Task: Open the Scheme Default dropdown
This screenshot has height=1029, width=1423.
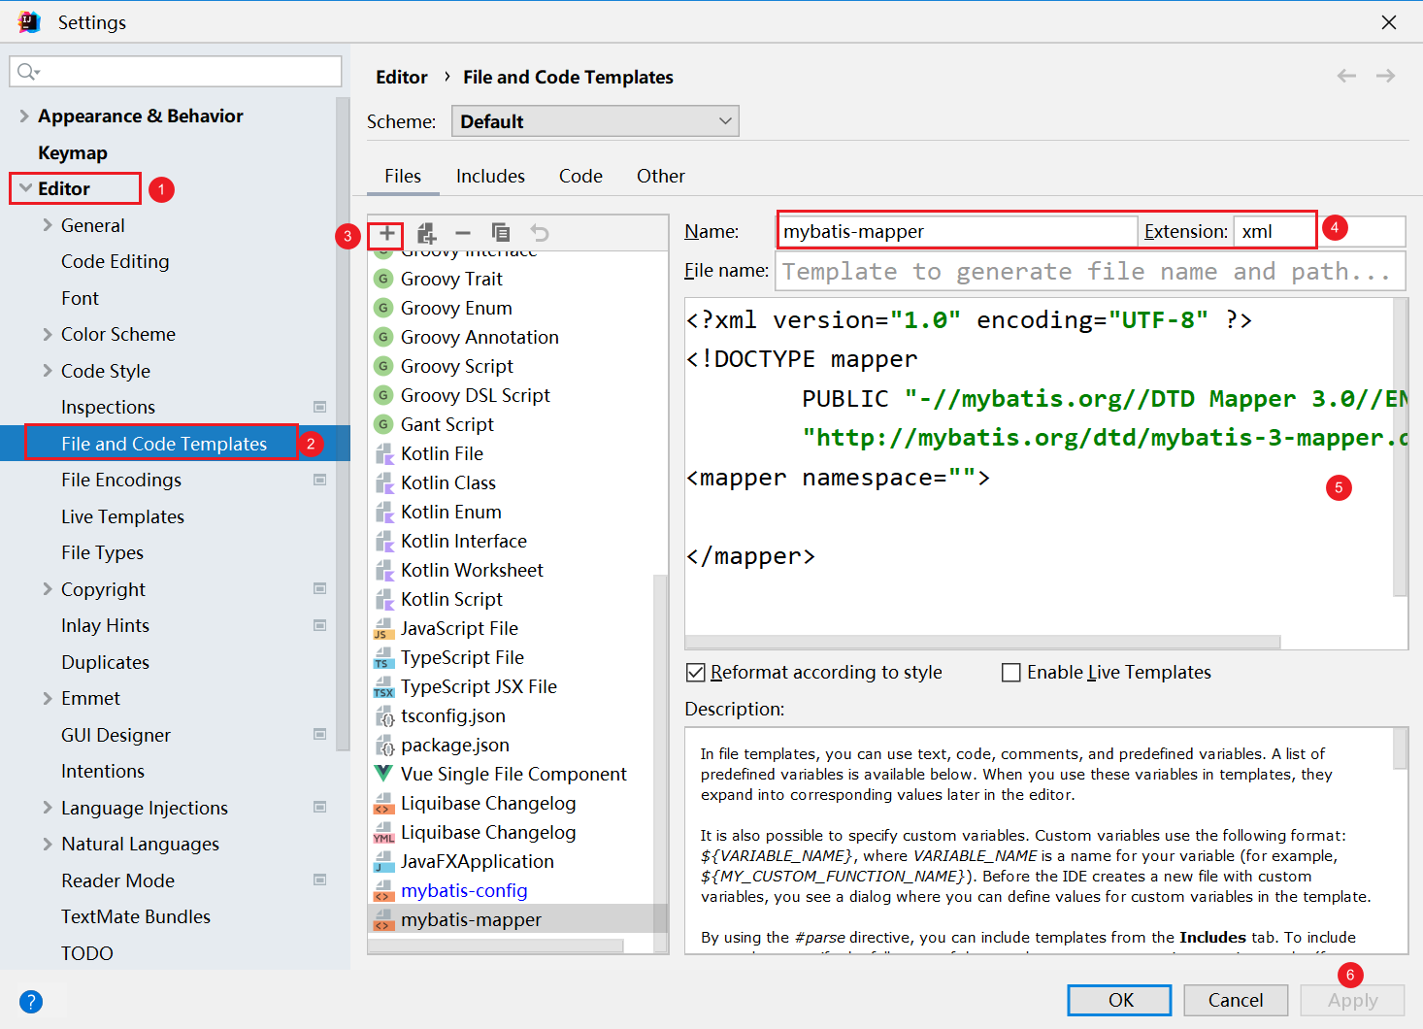Action: pos(595,121)
